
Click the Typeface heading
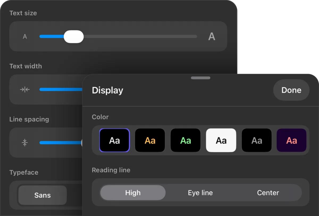pyautogui.click(x=24, y=172)
